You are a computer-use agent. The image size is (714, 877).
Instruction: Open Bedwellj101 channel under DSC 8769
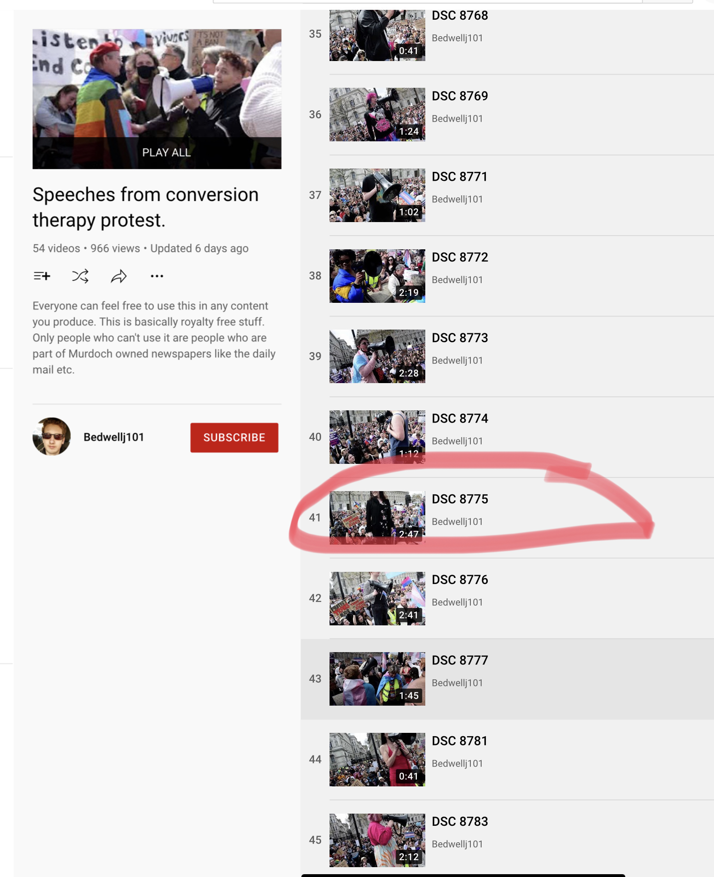(457, 119)
